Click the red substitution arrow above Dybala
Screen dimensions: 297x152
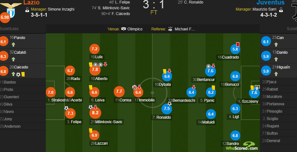[169, 71]
